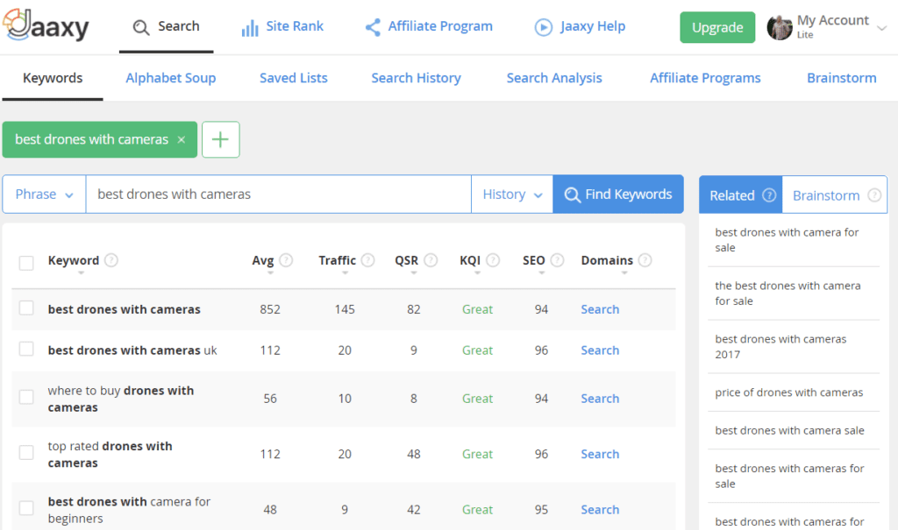898x530 pixels.
Task: Open the Brainstorm tab in the sub-navigation
Action: pos(842,79)
